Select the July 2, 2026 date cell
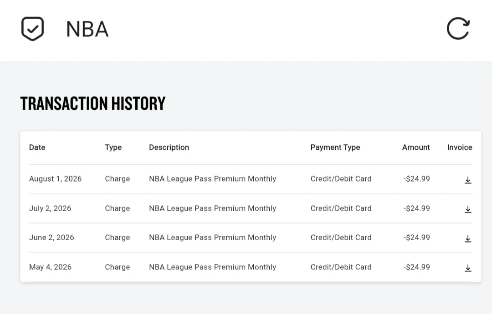Screen dimensions: 492x314 pos(50,208)
